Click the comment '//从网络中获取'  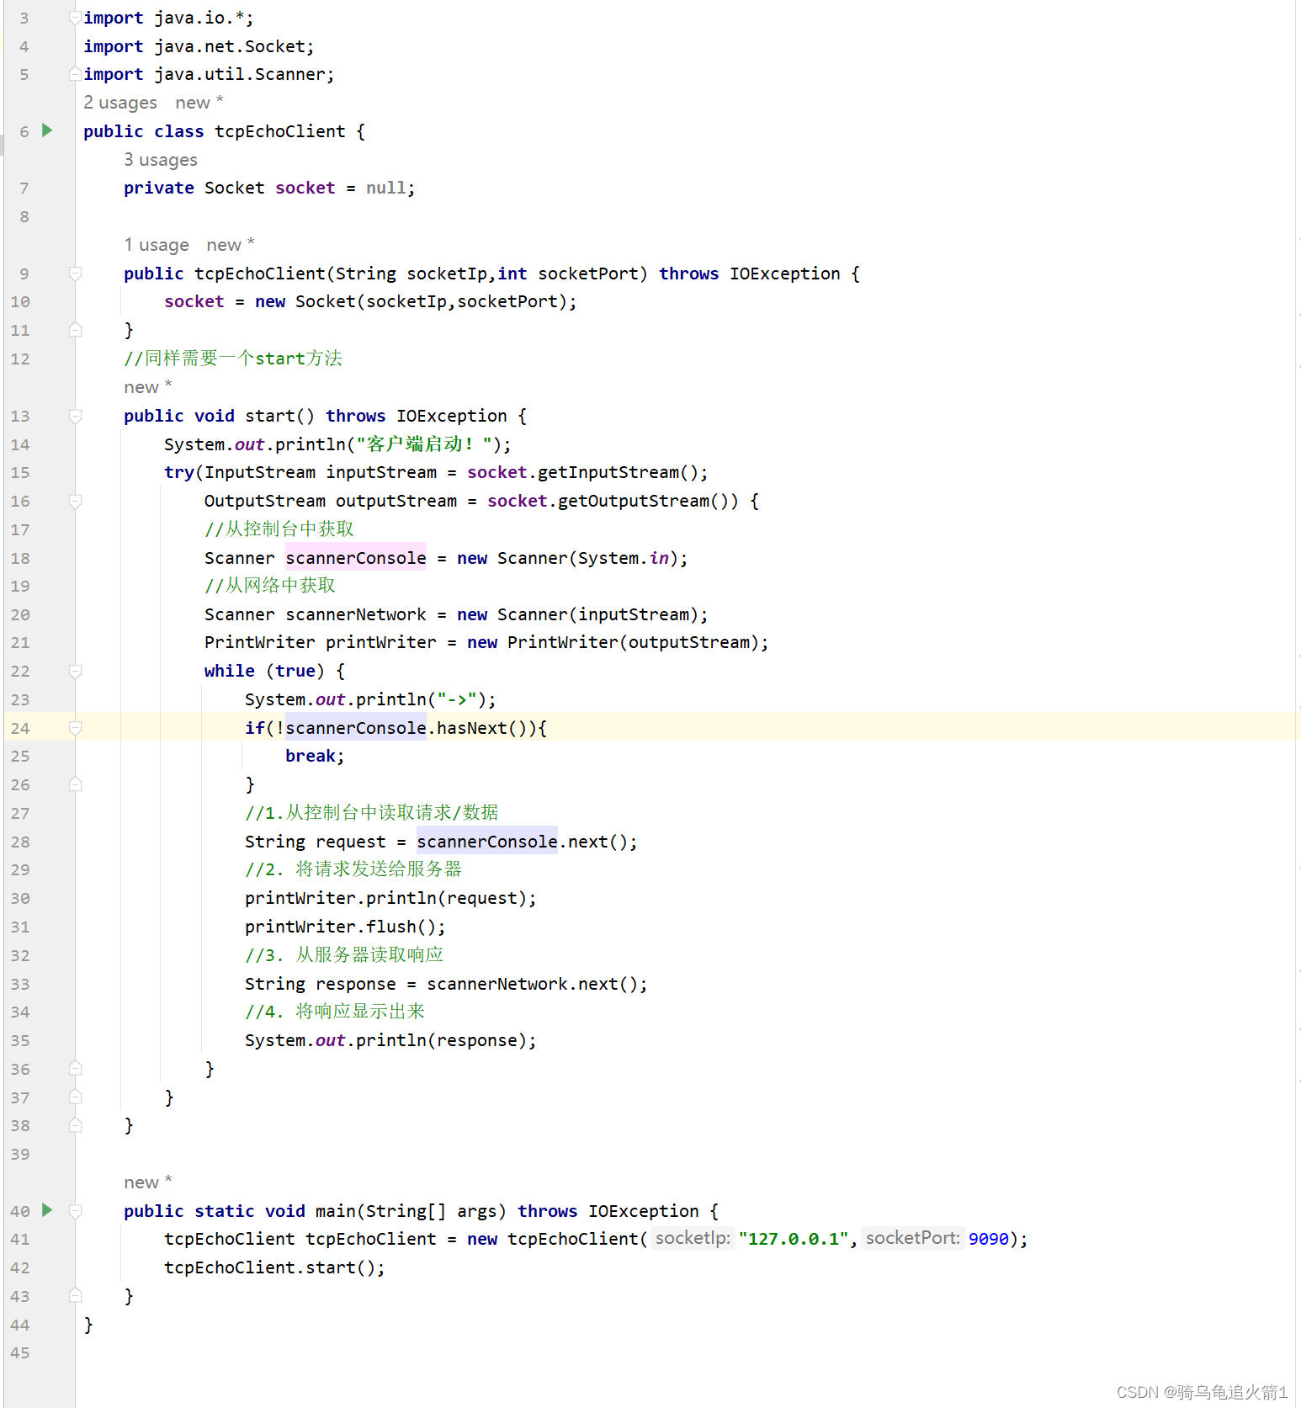(x=270, y=585)
